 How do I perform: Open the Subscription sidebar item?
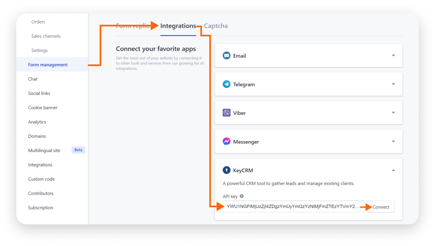point(41,208)
